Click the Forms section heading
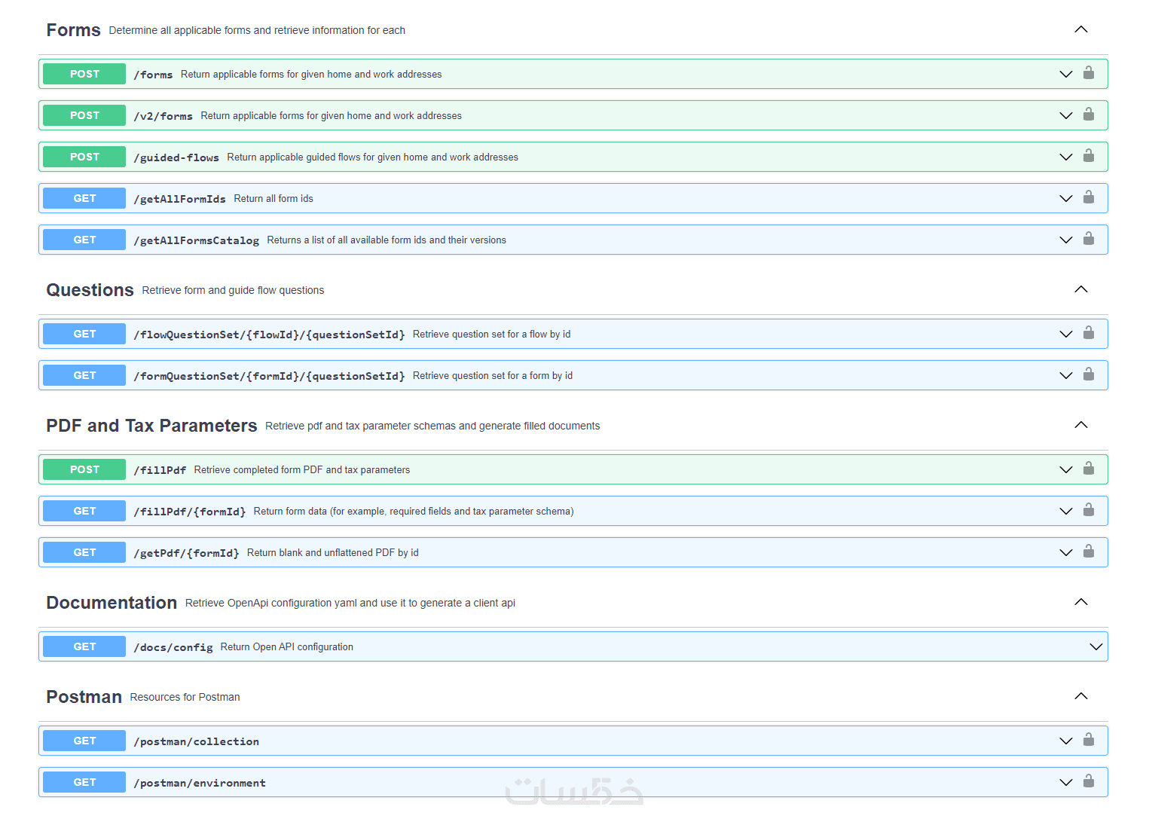This screenshot has height=822, width=1149. [73, 30]
